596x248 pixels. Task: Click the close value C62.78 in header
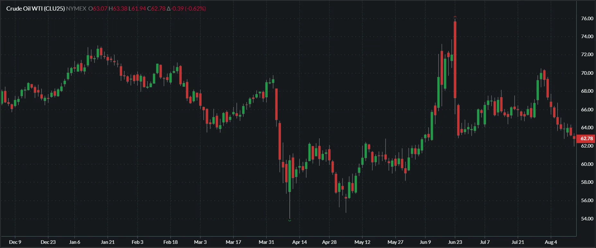[156, 9]
